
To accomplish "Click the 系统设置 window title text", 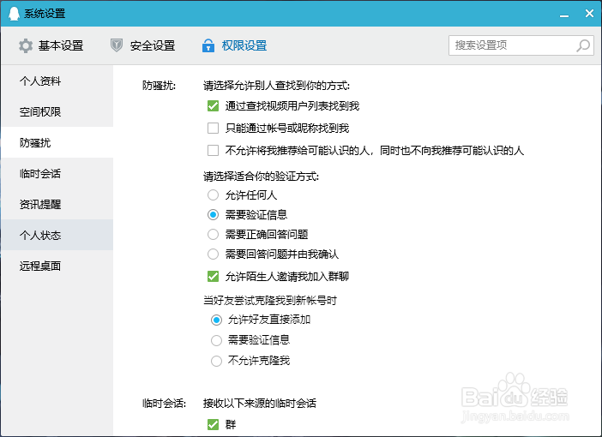I will 45,14.
